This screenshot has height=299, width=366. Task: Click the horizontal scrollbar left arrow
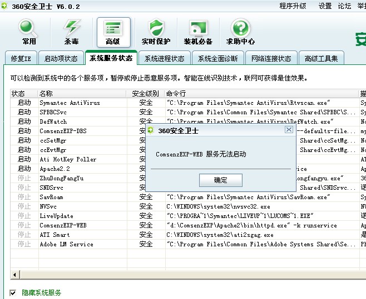(15, 275)
